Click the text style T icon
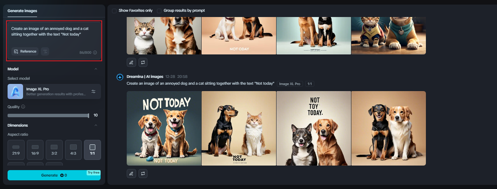 45,51
